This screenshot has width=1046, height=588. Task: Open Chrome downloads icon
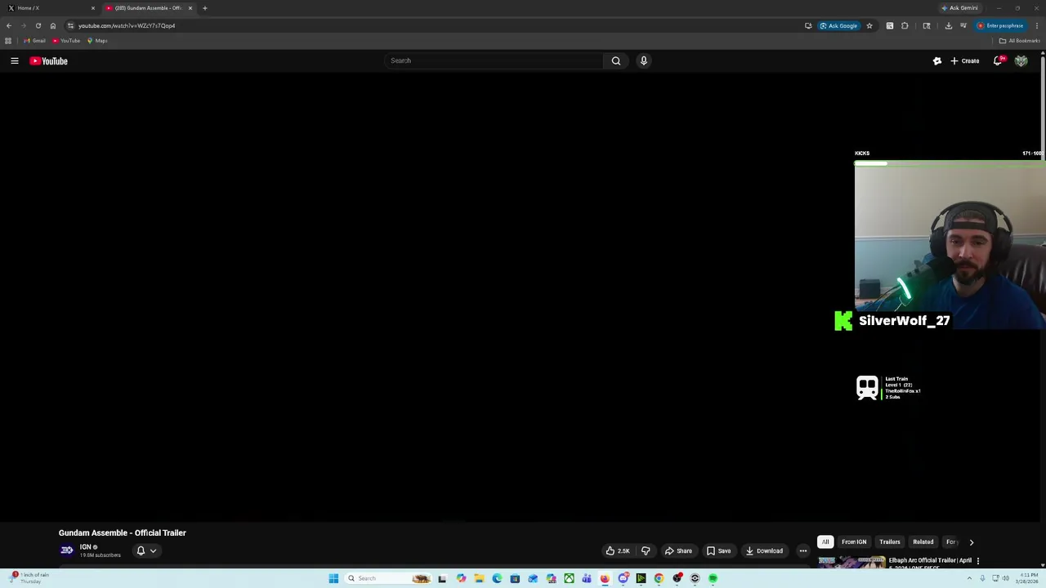[949, 25]
